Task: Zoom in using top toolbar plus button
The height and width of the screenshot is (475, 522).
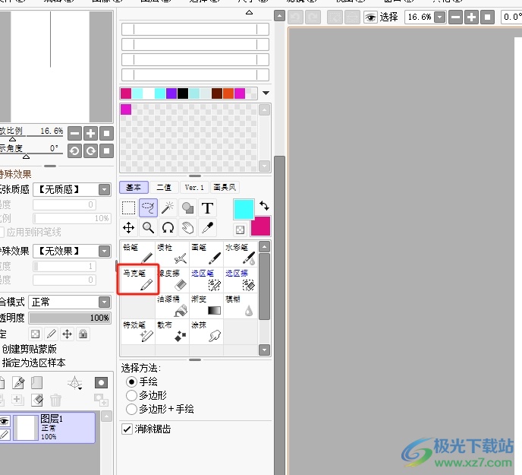Action: 471,17
